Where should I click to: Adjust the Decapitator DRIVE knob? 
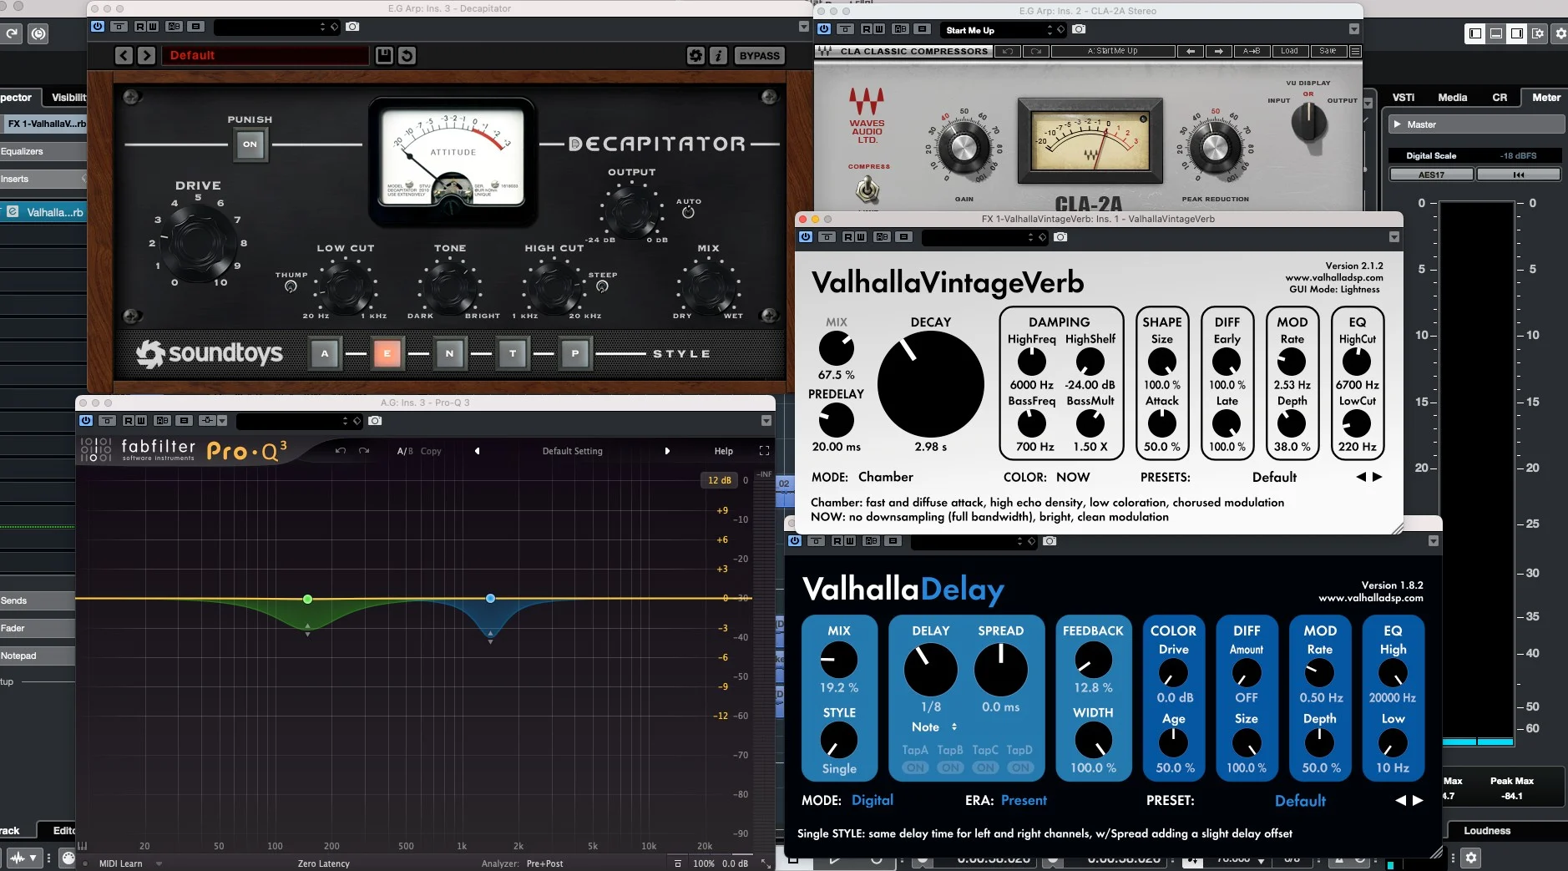tap(198, 242)
